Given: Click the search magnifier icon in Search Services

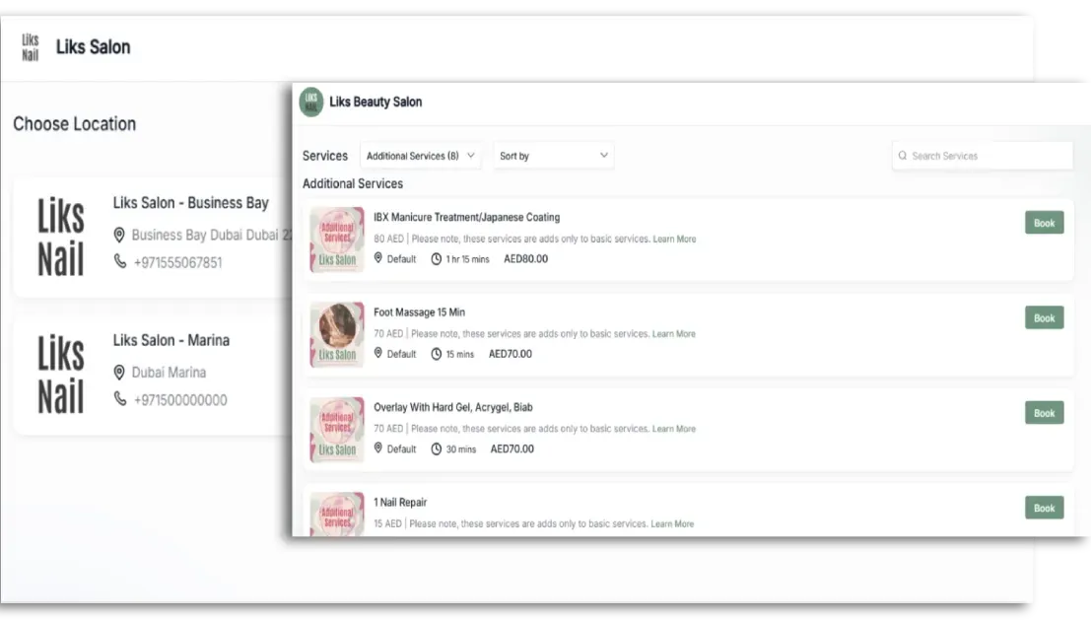Looking at the screenshot, I should (x=903, y=156).
